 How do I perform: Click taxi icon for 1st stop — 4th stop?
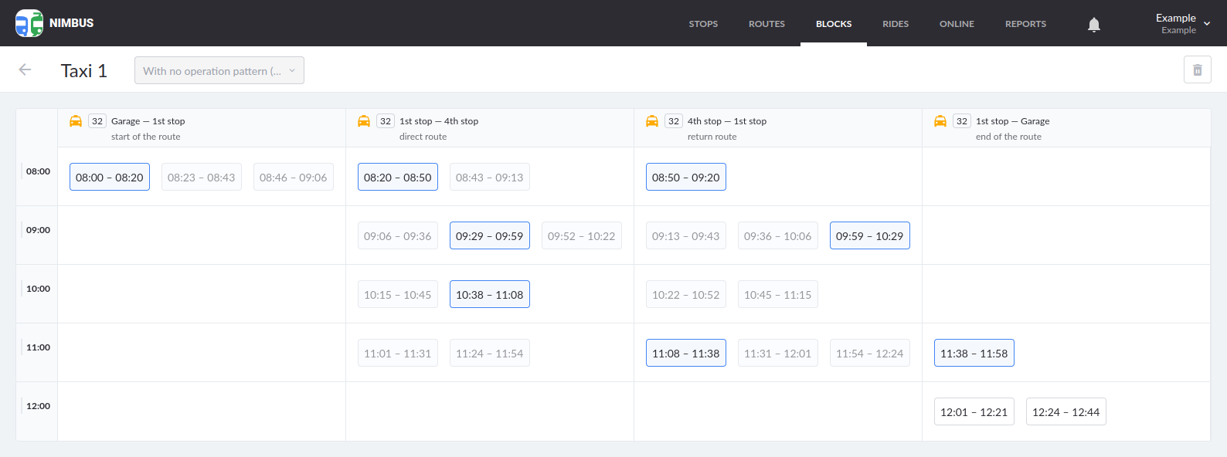click(x=364, y=121)
